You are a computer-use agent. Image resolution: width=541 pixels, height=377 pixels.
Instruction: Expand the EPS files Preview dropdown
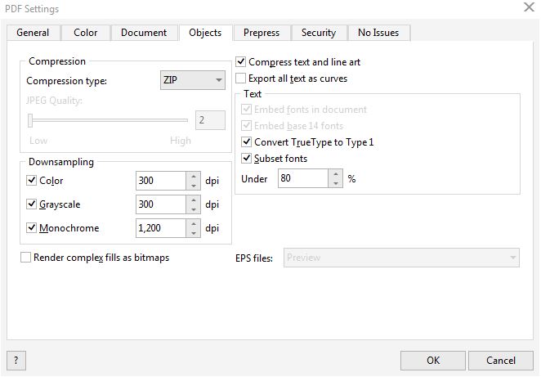pyautogui.click(x=401, y=258)
